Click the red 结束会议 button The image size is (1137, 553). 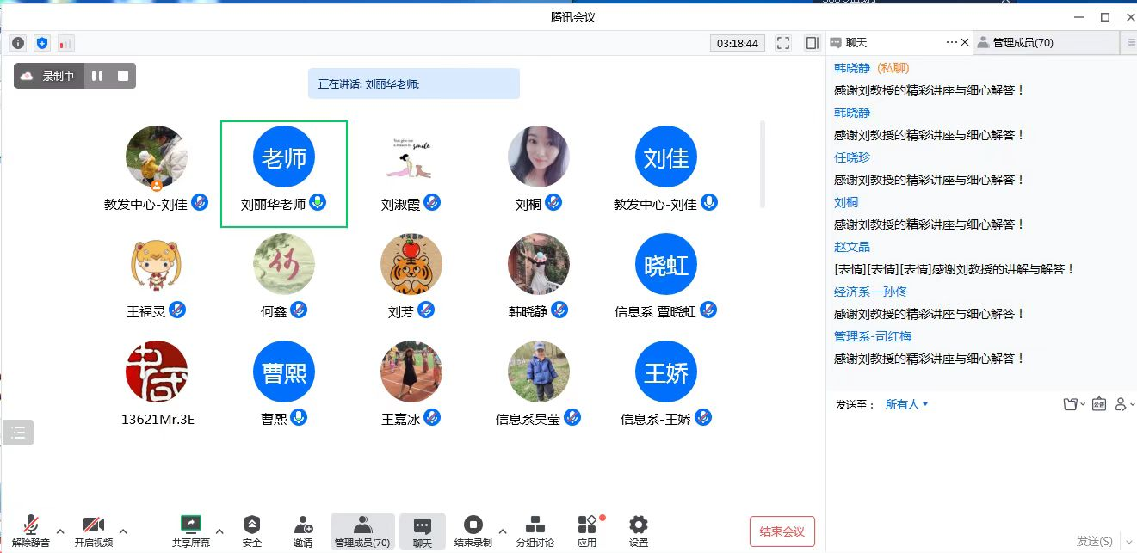tap(782, 531)
